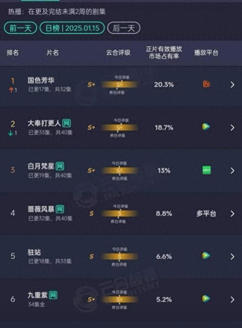Viewport: 242px width, 328px height.
Task: Expand details arrow for 国色芳华
Action: [232, 85]
